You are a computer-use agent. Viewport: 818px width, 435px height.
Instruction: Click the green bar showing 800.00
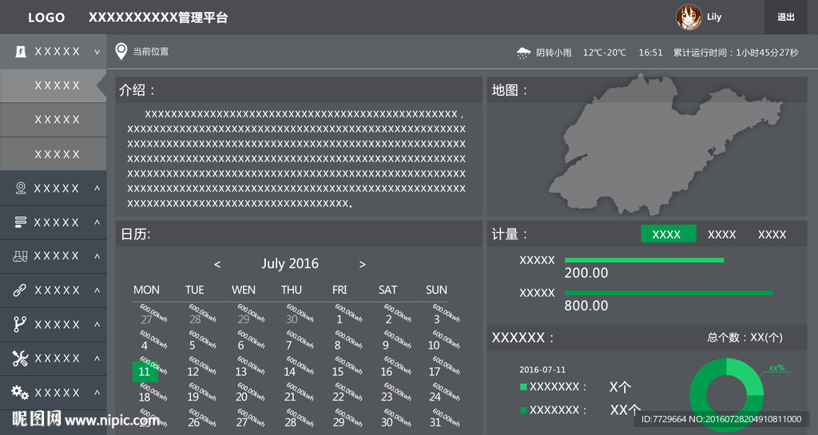pos(669,293)
